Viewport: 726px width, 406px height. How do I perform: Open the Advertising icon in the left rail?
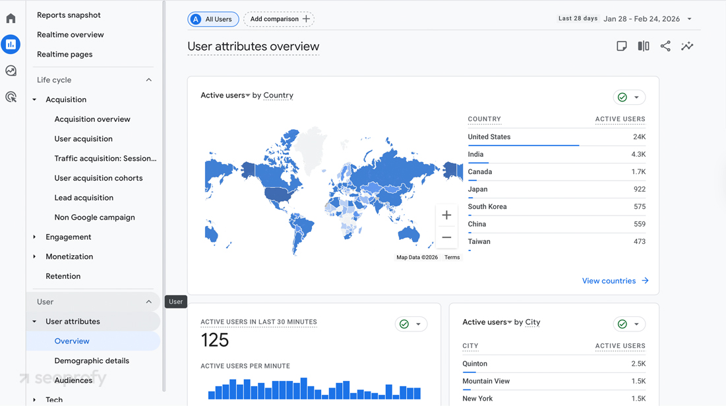tap(11, 97)
